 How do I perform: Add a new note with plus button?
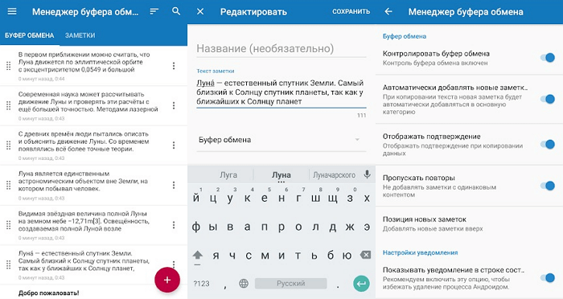click(167, 280)
